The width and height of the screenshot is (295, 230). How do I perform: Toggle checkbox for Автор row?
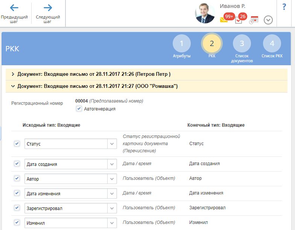[x=17, y=178]
